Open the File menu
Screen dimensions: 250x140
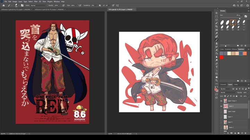coord(6,1)
